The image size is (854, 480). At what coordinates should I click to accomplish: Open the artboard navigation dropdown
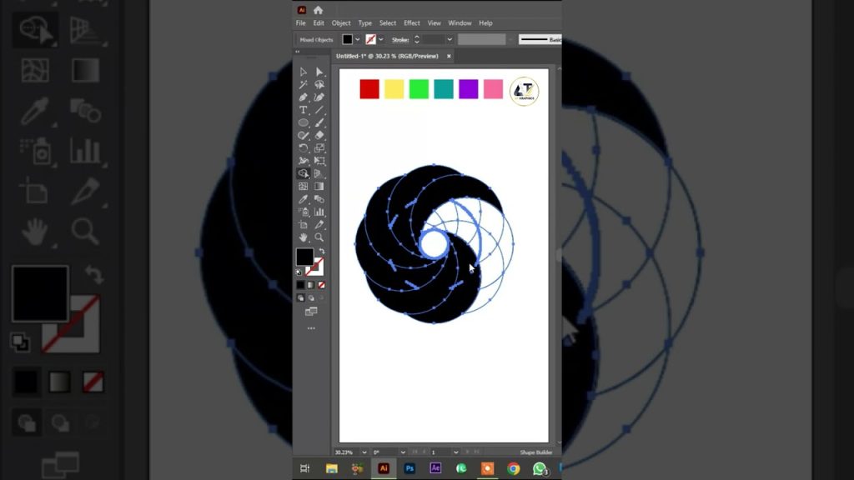coord(455,452)
